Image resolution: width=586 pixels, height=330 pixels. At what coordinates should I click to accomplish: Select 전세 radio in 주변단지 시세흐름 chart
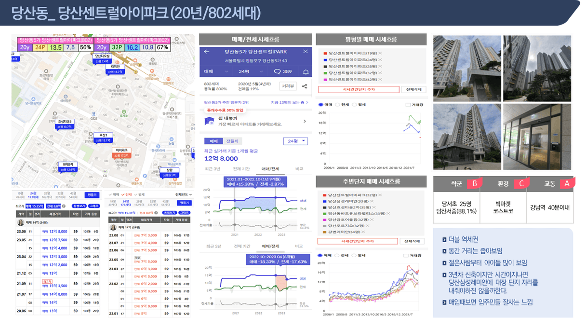(x=337, y=255)
